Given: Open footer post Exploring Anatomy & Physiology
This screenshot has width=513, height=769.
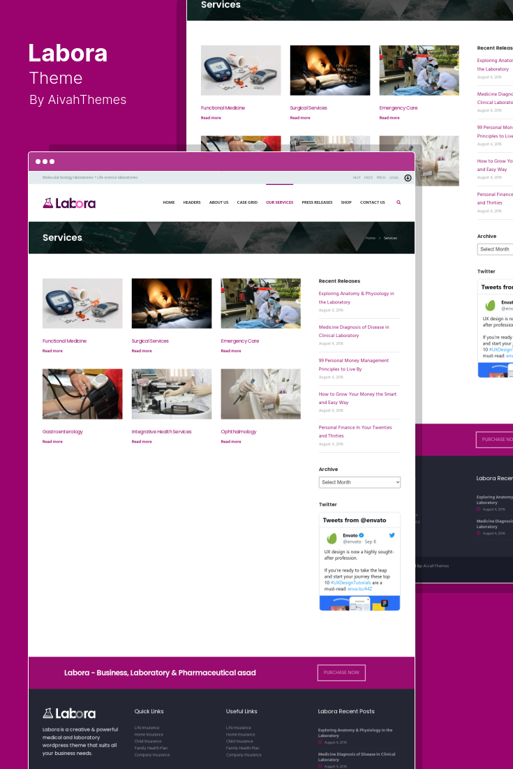Looking at the screenshot, I should coord(355,733).
